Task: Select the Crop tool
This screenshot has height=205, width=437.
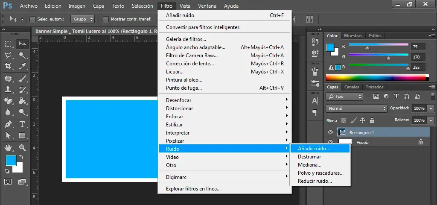Action: pos(8,66)
